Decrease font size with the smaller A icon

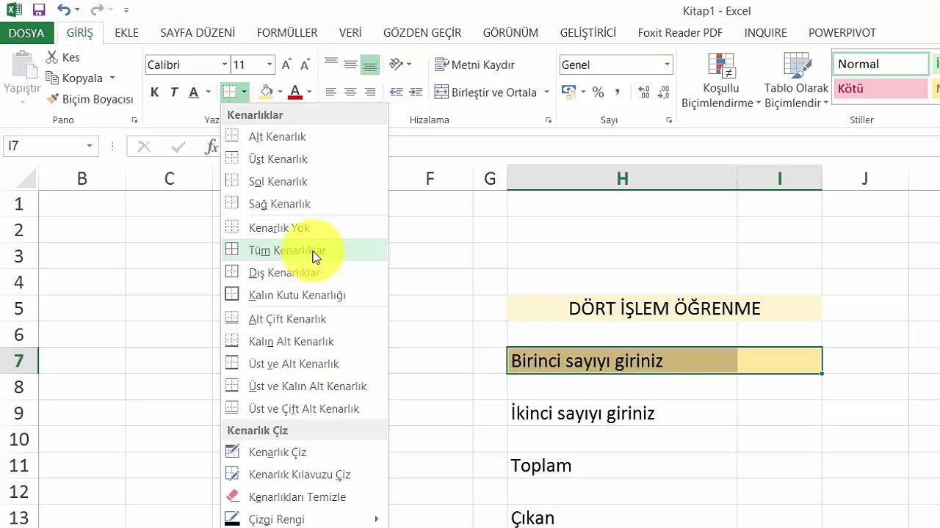pos(305,65)
